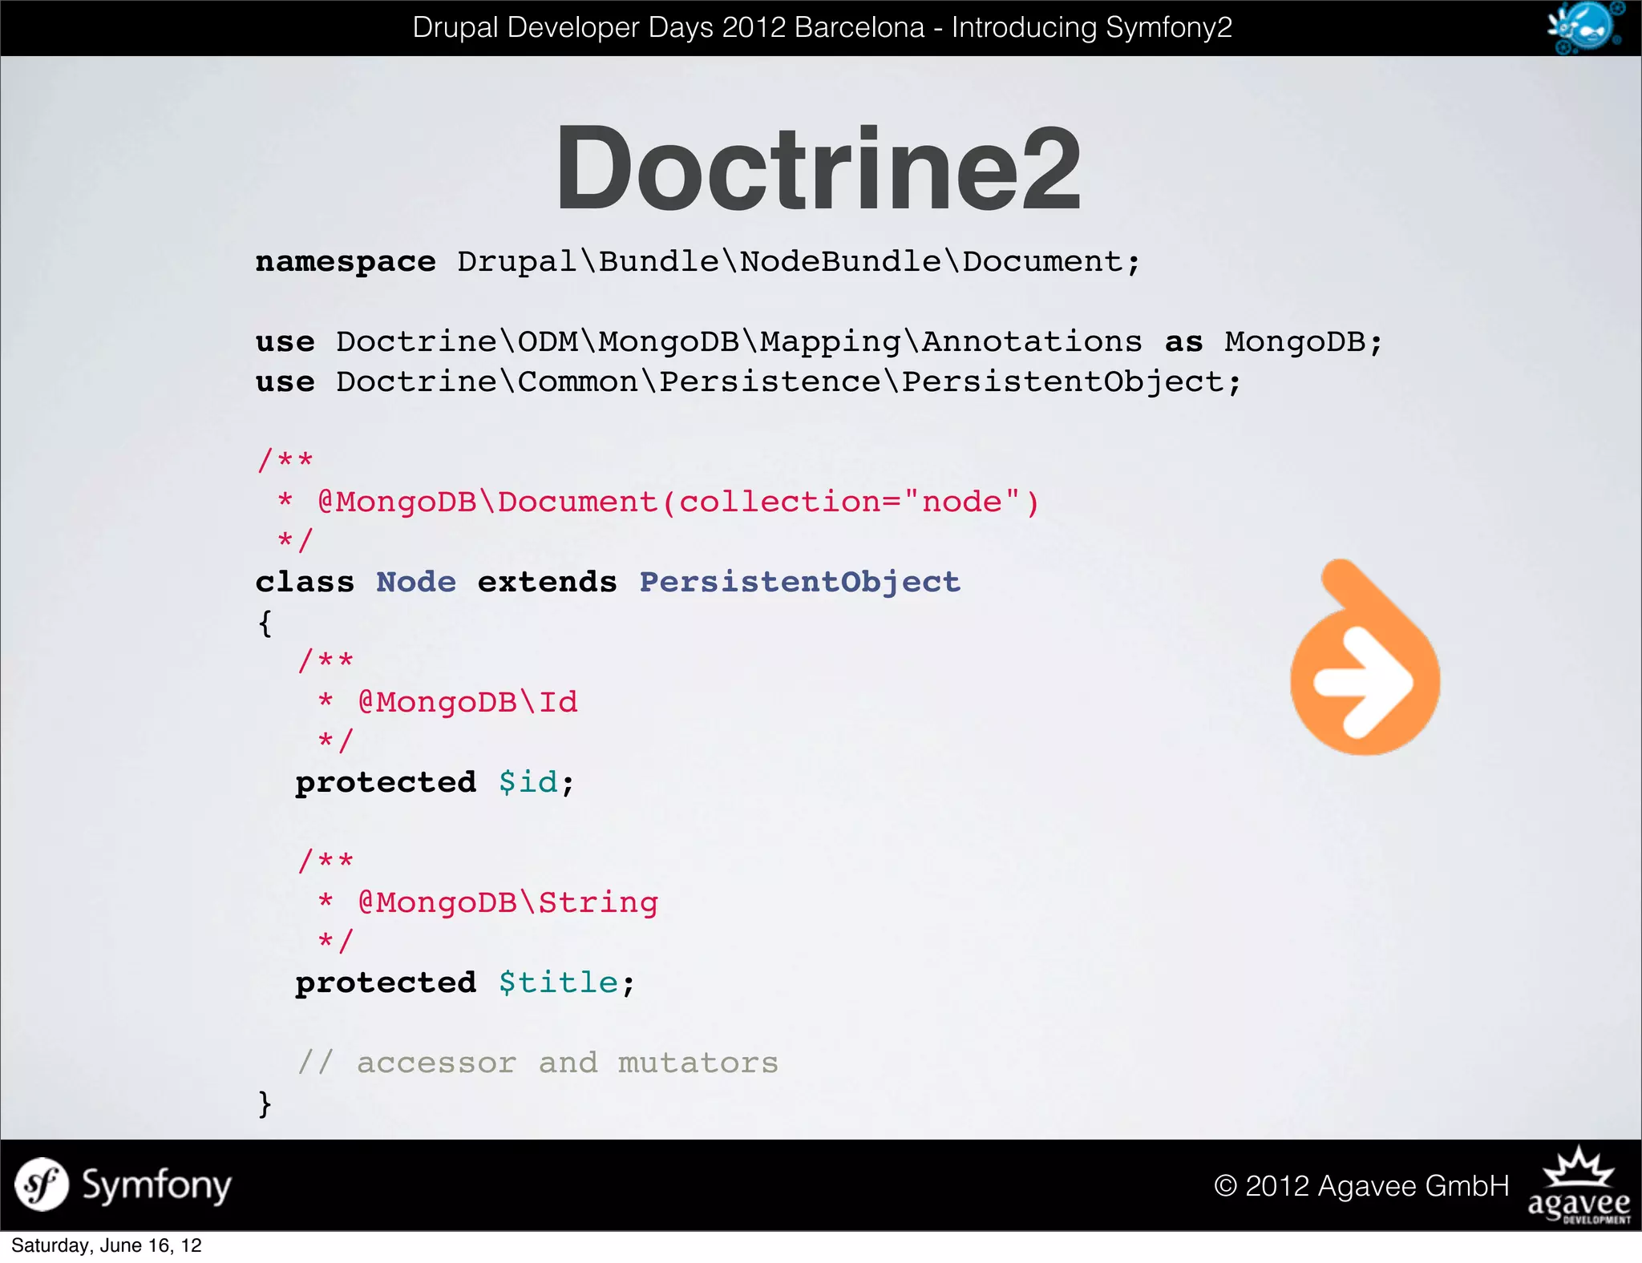1642x1263 pixels.
Task: Click the Symfony sf circle logo
Action: 42,1184
